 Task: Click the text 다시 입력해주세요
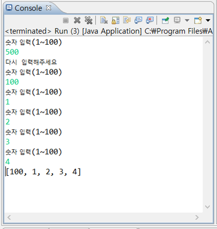pyautogui.click(x=31, y=62)
